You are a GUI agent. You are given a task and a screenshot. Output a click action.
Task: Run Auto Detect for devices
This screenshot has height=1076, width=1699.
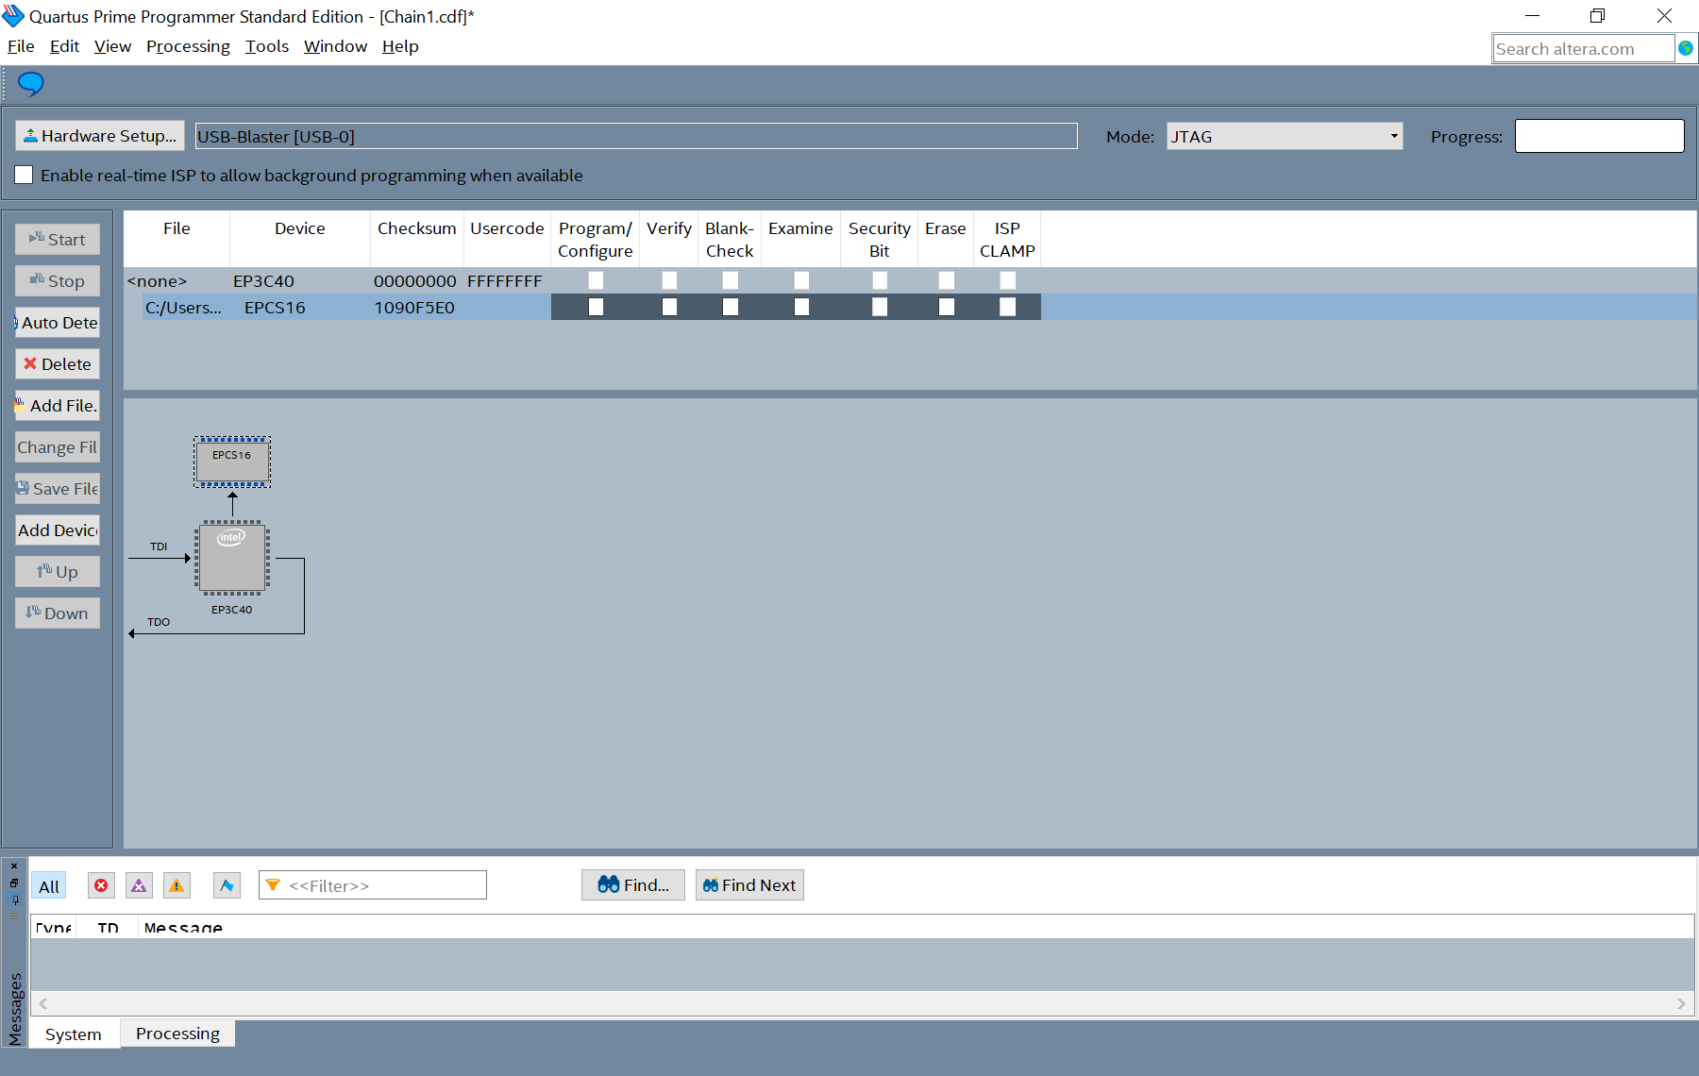(x=58, y=323)
